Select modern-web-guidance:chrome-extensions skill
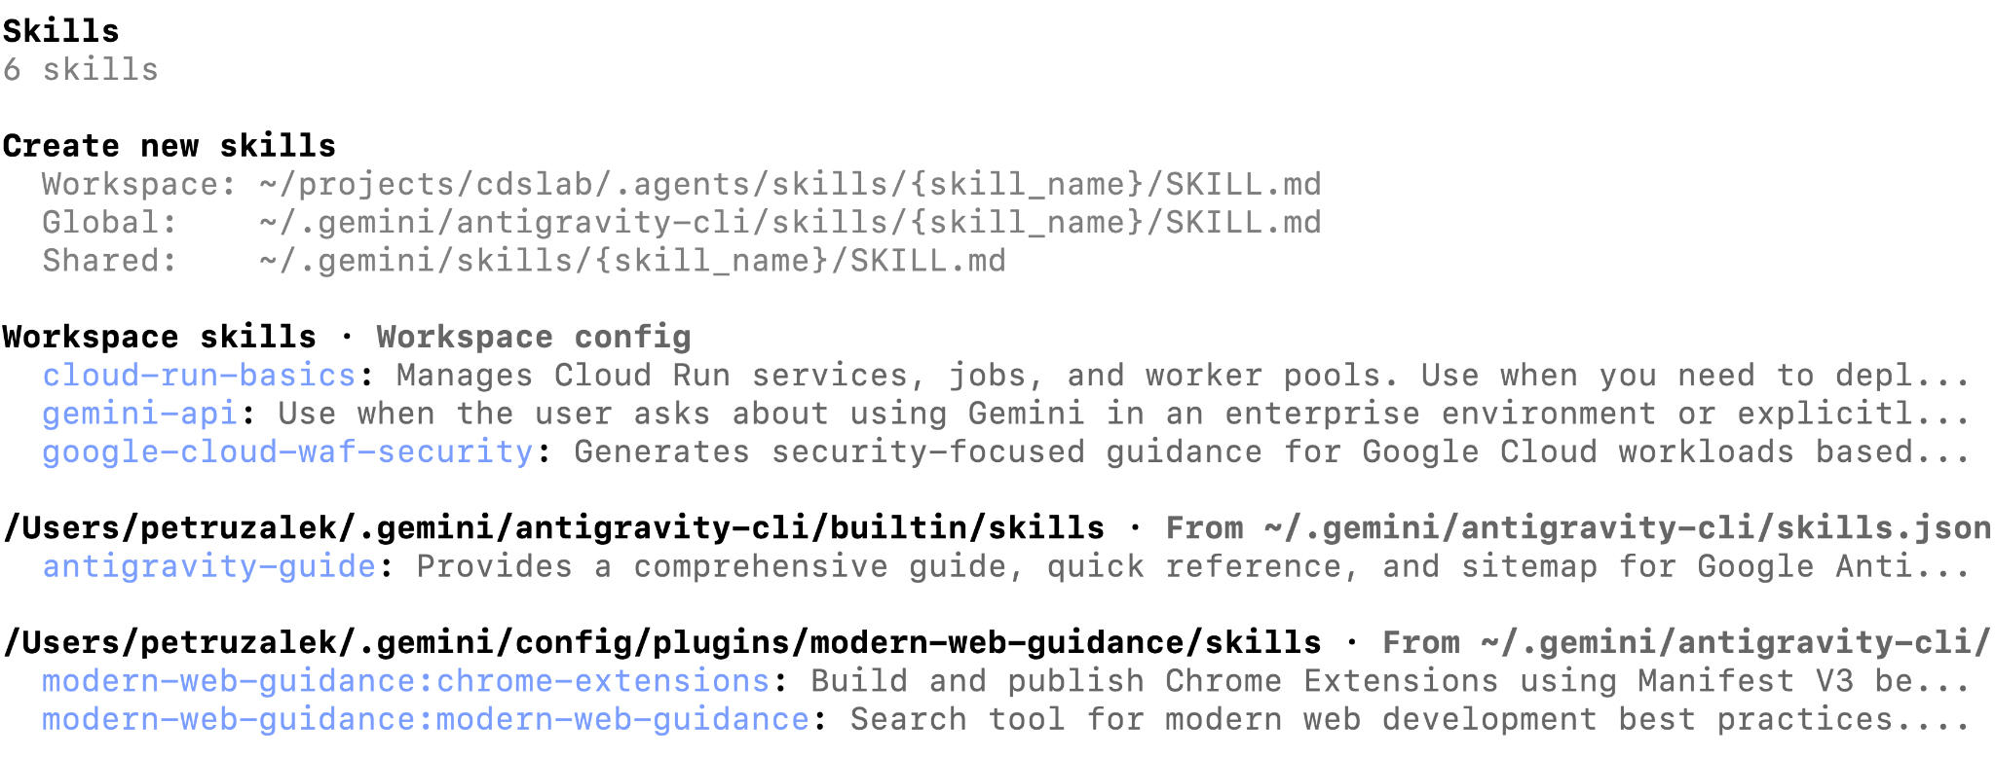Viewport: 1995px width, 758px height. pyautogui.click(x=406, y=681)
